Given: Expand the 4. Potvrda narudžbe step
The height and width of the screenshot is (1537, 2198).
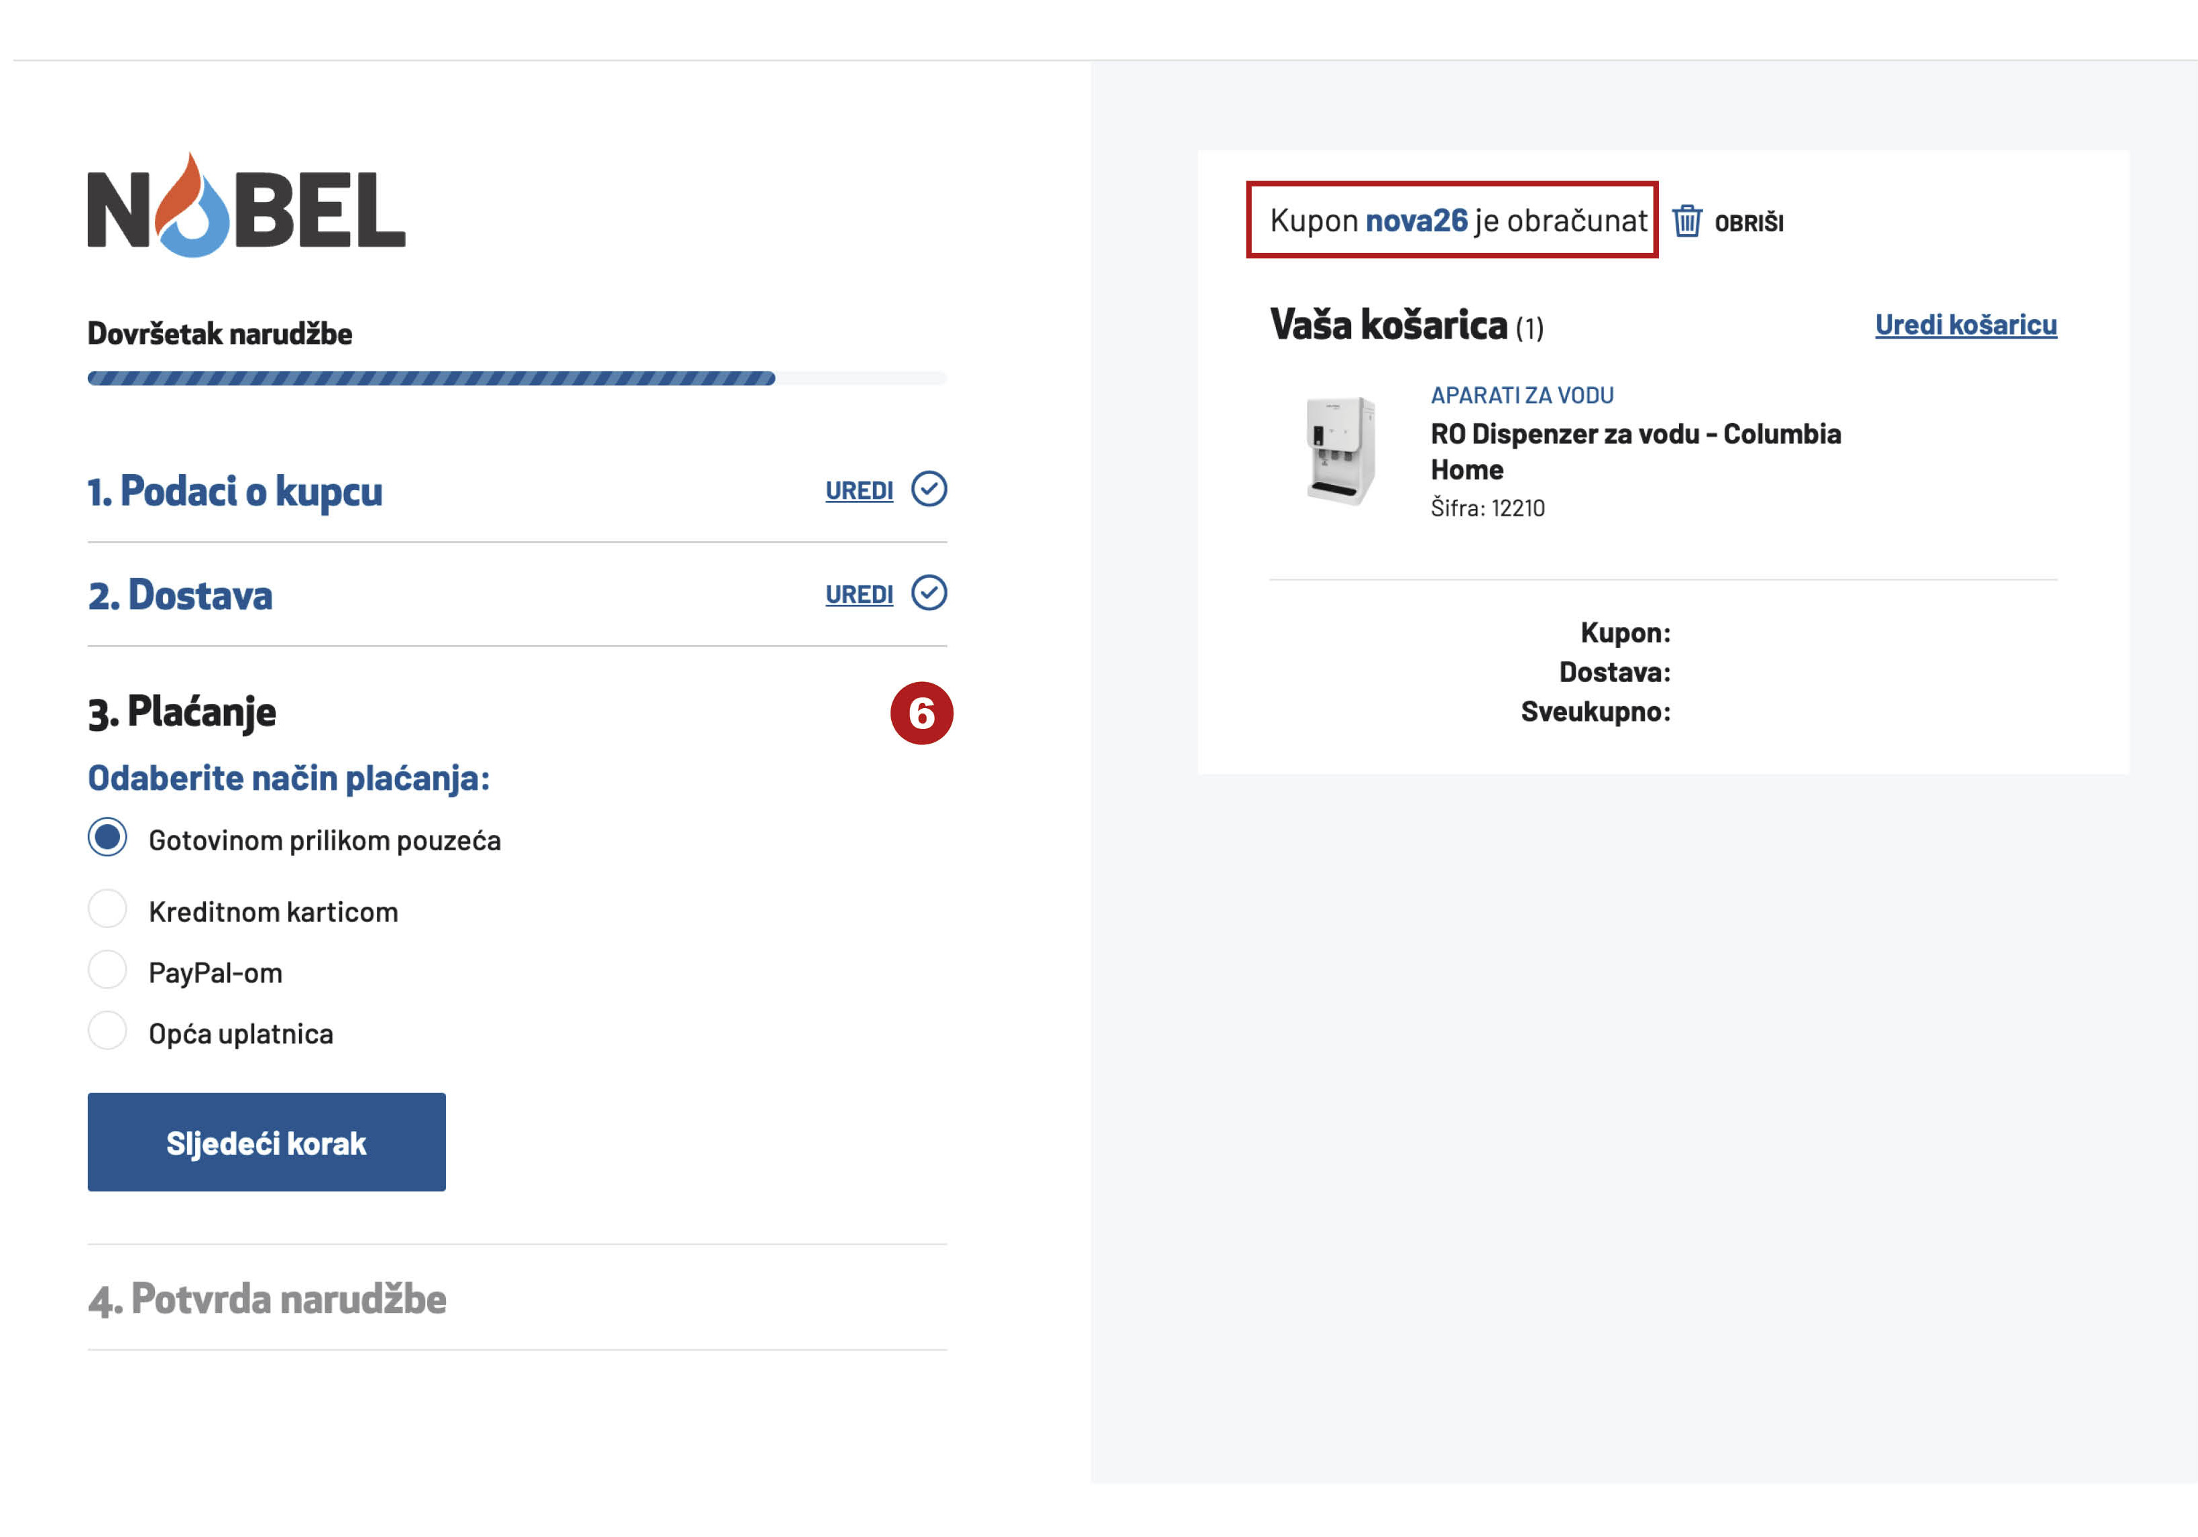Looking at the screenshot, I should pos(267,1300).
